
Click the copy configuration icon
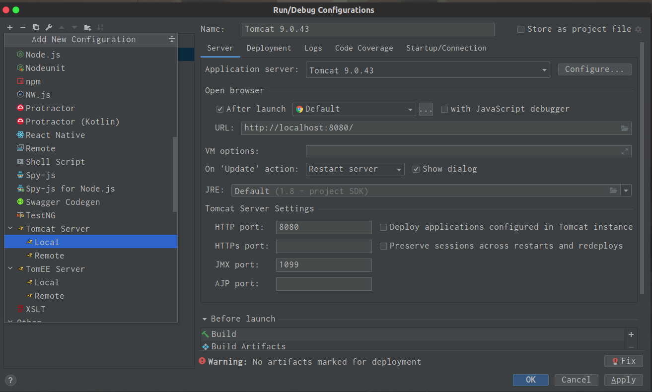[36, 27]
